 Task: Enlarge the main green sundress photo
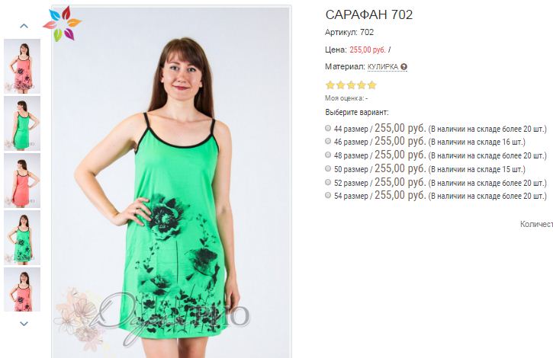[x=171, y=183]
